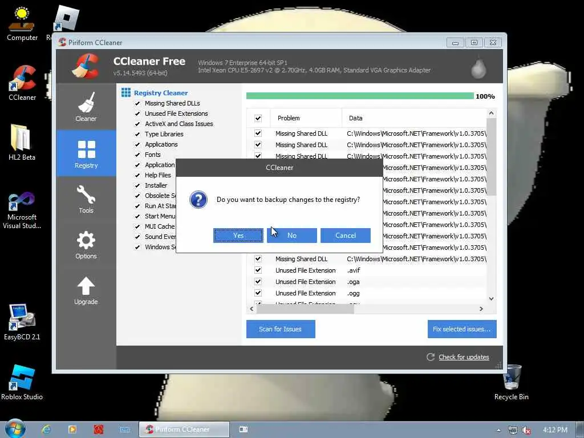584x438 pixels.
Task: Click scroll right arrow in results list
Action: click(481, 309)
